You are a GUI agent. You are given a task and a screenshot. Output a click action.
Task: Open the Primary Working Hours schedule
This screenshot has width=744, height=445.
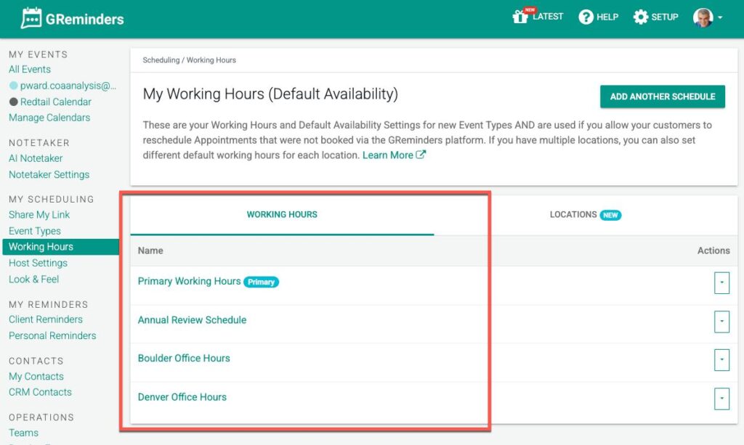point(189,281)
